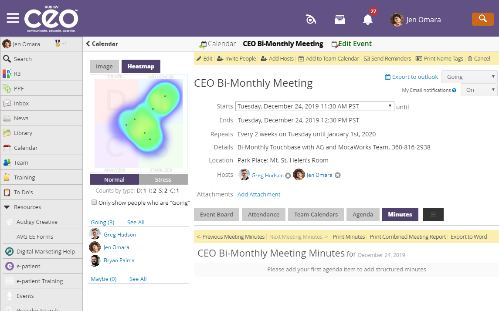Viewport: 499px width, 311px height.
Task: Click the email notifications help icon
Action: pos(454,90)
